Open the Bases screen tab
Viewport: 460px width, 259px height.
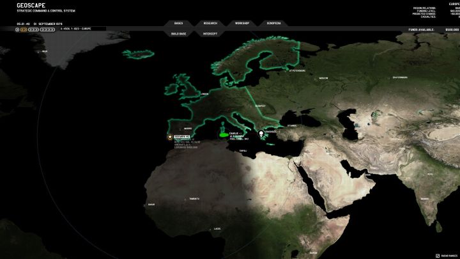point(178,23)
